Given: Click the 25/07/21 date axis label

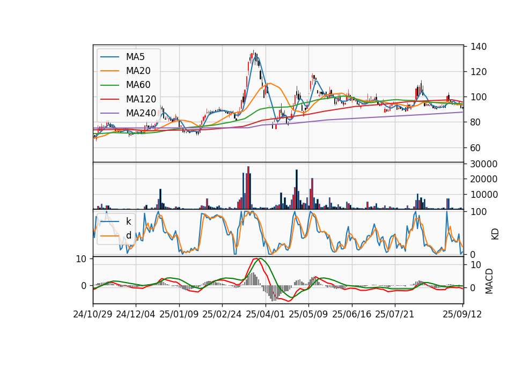Looking at the screenshot, I should [395, 314].
